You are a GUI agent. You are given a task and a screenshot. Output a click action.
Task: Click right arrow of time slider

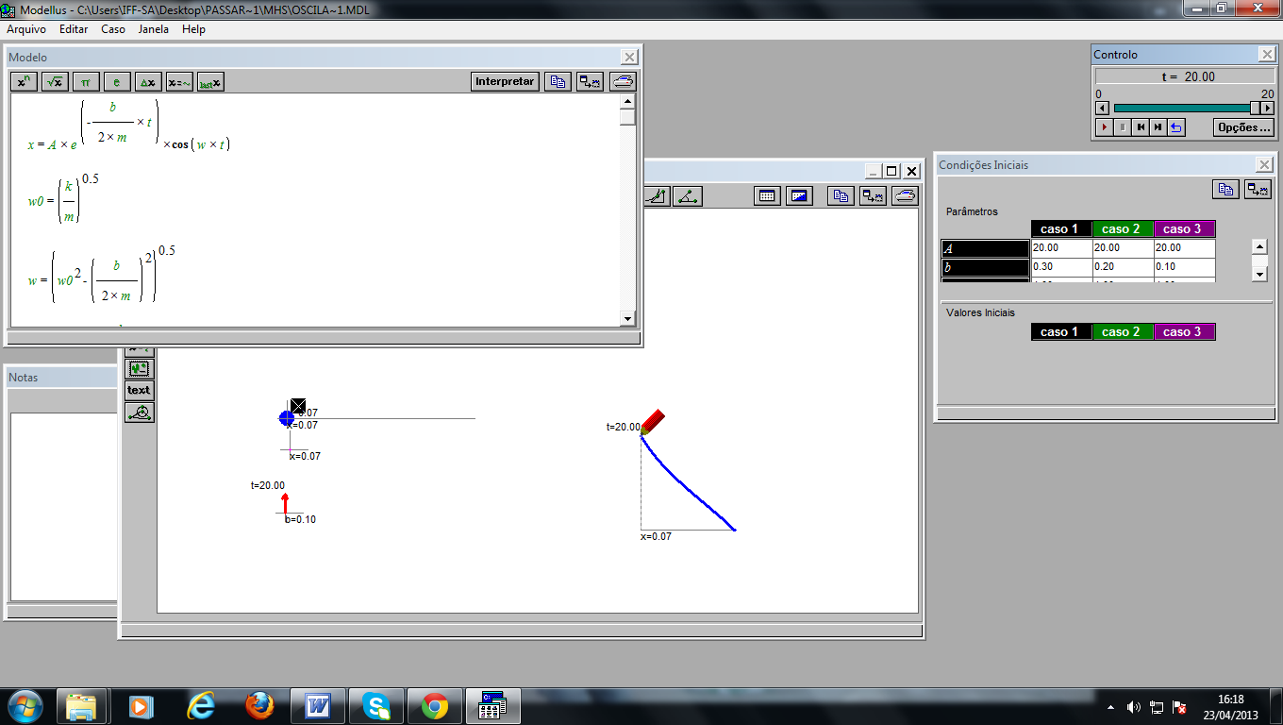(x=1268, y=109)
